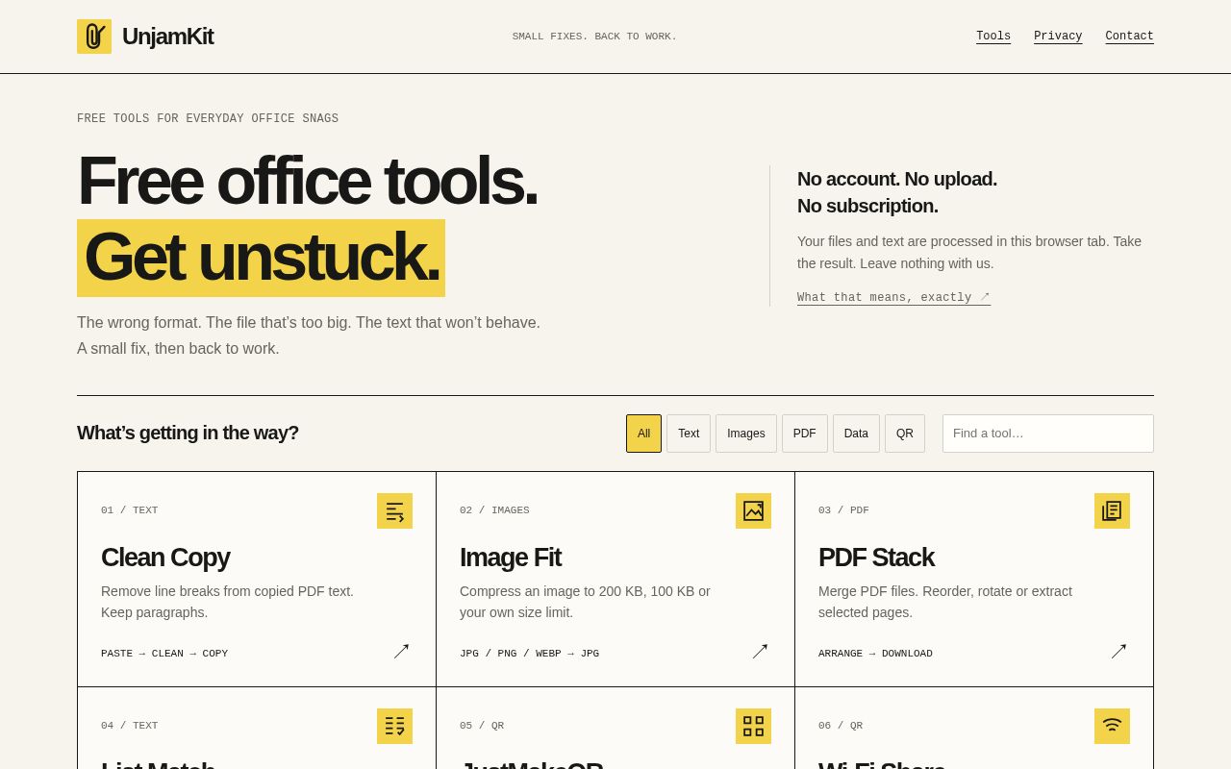The height and width of the screenshot is (769, 1231).
Task: Click the QR grid icon on card 05
Action: click(x=753, y=726)
